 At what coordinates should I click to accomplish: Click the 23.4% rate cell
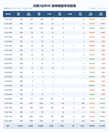103,24
